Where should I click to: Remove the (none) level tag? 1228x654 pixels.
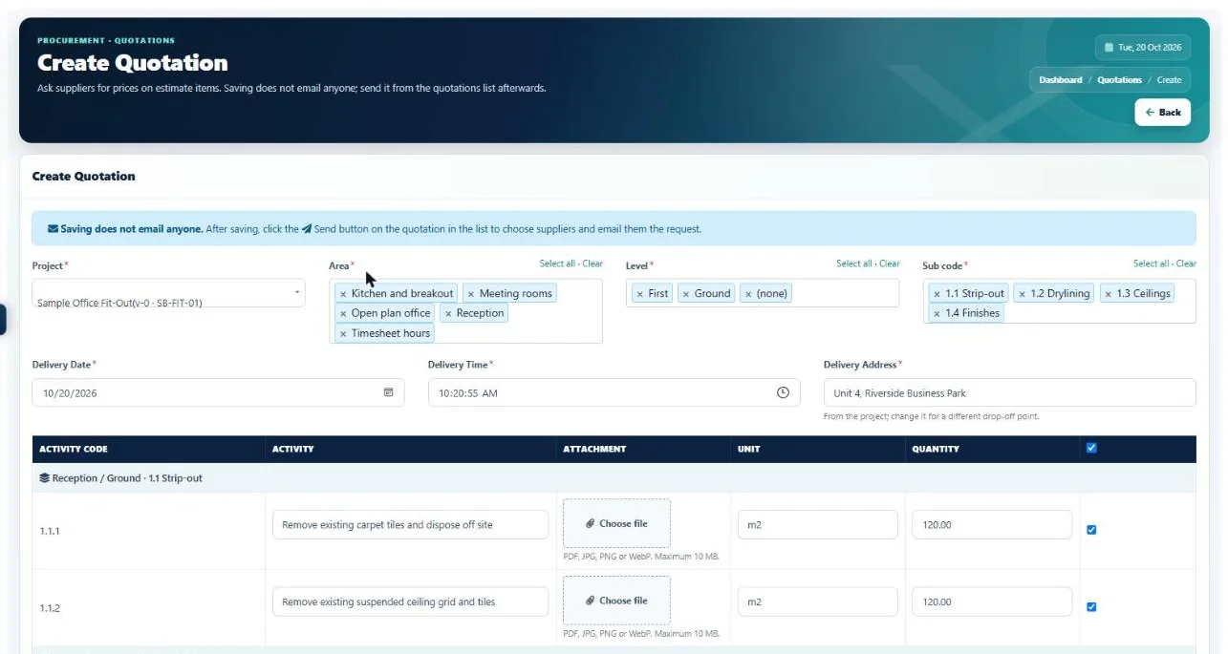(748, 294)
